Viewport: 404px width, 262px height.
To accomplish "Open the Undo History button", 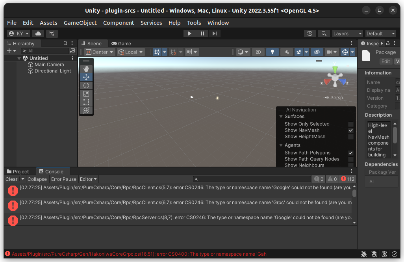I will (310, 33).
